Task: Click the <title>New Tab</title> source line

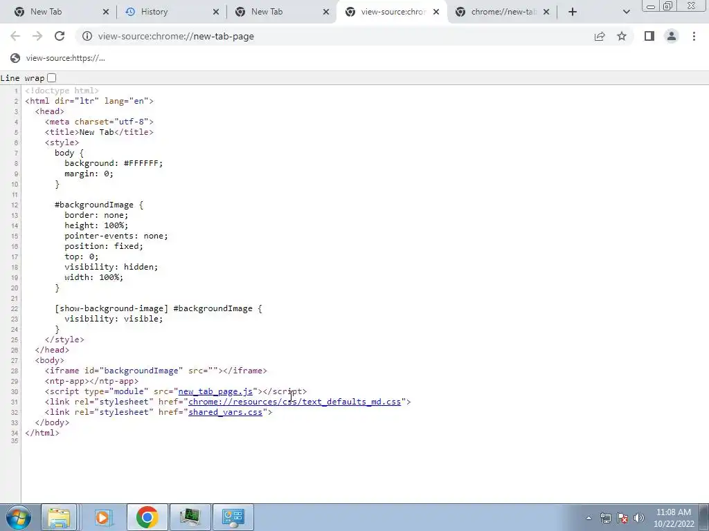Action: point(99,132)
